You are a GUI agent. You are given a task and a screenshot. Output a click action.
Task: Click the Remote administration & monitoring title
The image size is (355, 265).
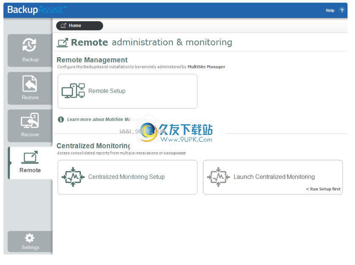(152, 42)
